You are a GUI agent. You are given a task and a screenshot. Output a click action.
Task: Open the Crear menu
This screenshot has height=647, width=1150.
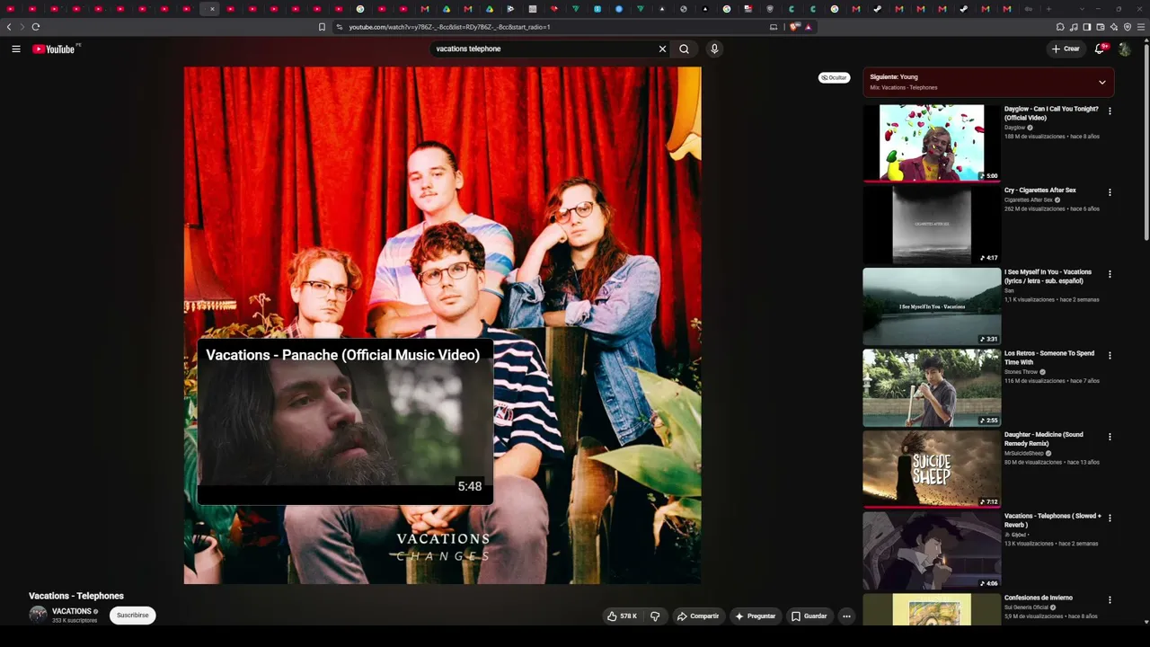pyautogui.click(x=1066, y=49)
